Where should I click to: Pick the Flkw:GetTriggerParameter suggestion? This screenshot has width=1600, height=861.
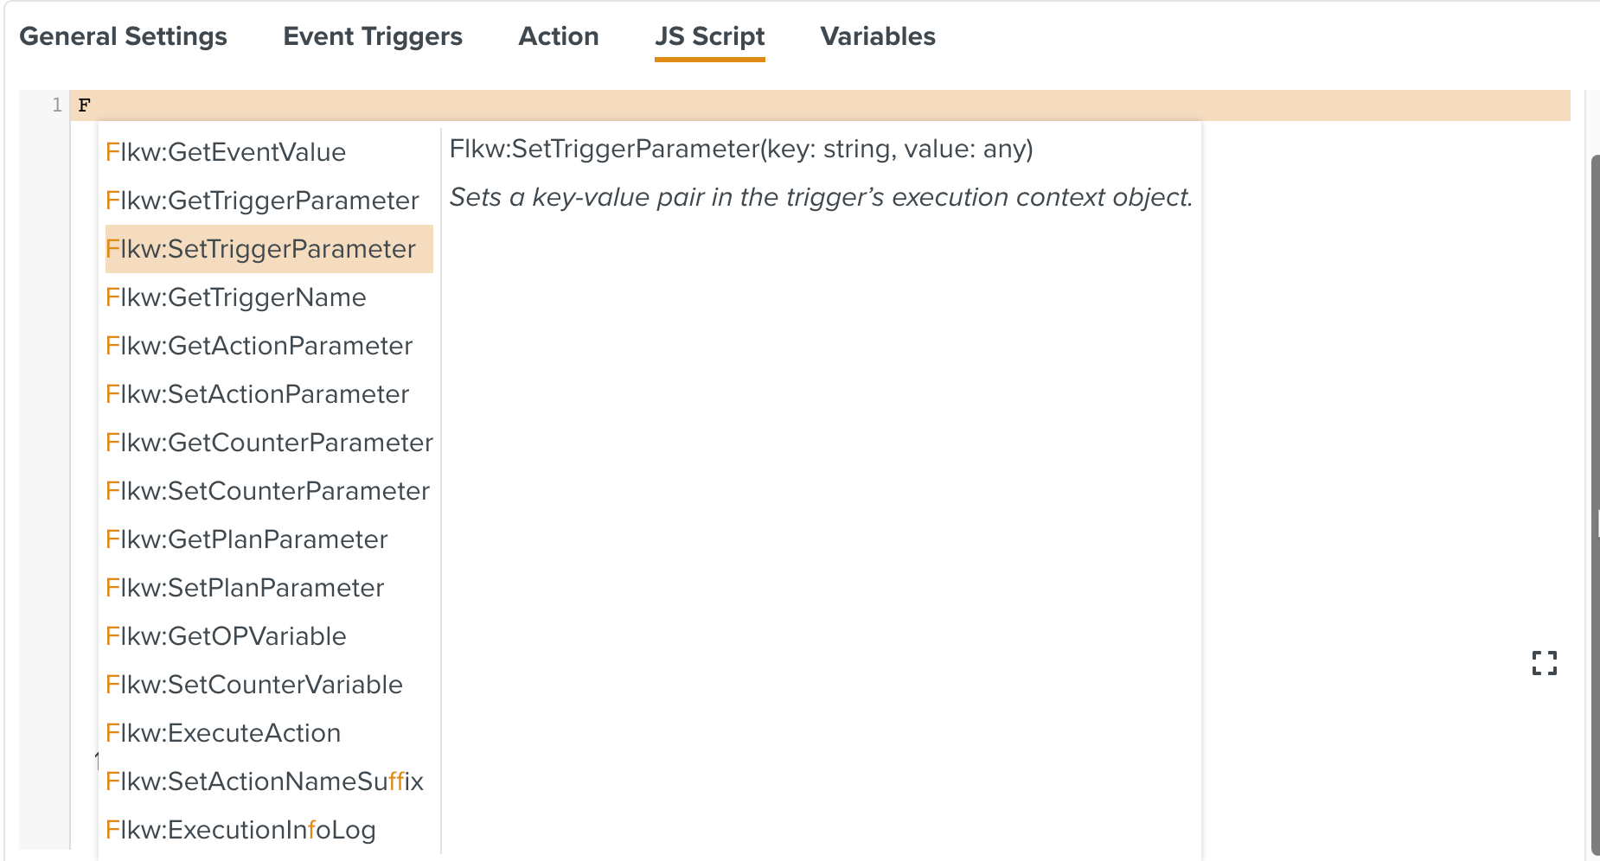tap(262, 201)
